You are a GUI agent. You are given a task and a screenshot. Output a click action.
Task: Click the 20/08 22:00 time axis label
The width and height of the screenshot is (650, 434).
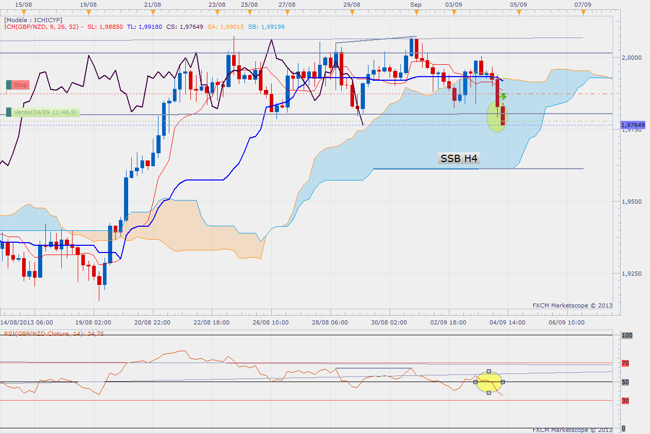coord(153,322)
